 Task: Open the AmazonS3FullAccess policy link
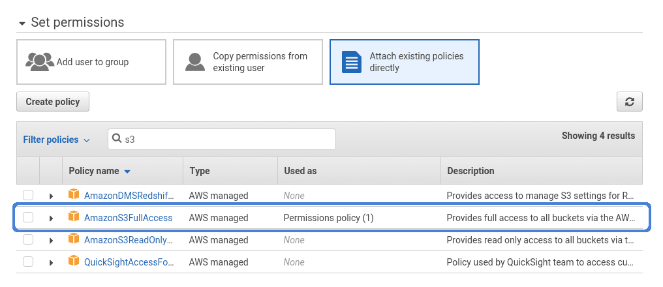tap(128, 218)
